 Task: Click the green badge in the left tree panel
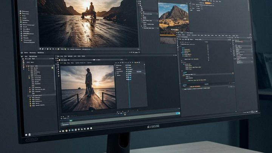tap(52, 68)
